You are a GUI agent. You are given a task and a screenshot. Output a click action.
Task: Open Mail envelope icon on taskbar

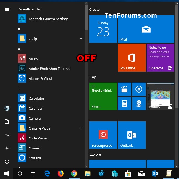pyautogui.click(x=142, y=173)
